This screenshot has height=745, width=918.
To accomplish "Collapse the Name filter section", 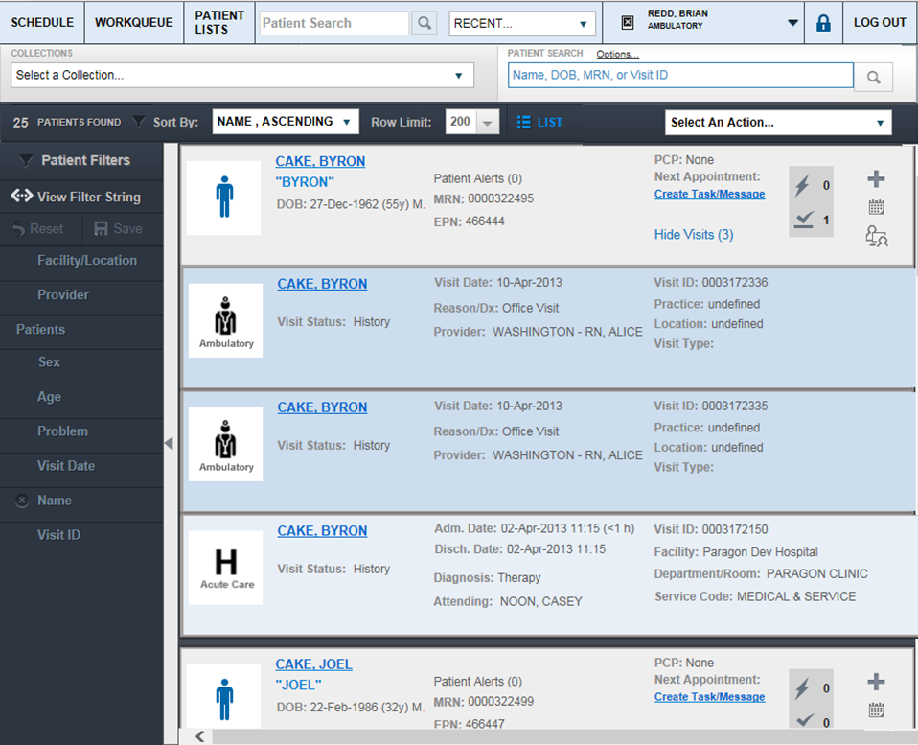I will 21,500.
